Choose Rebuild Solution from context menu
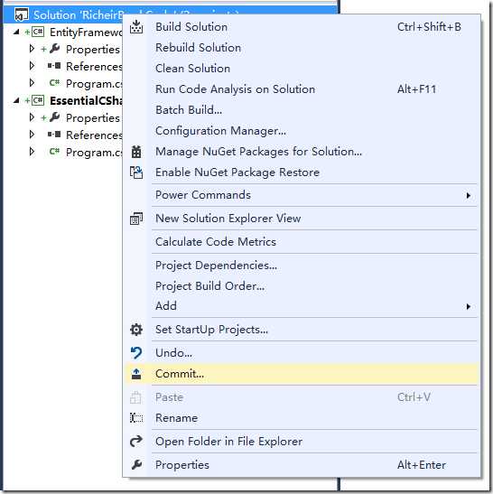This screenshot has width=493, height=494. coord(198,48)
